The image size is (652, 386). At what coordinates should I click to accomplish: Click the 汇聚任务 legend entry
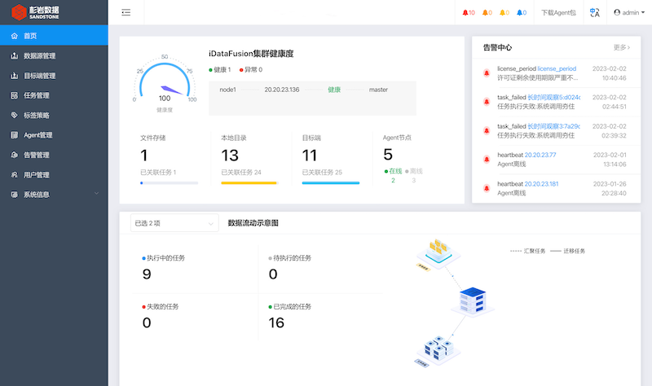tap(527, 251)
